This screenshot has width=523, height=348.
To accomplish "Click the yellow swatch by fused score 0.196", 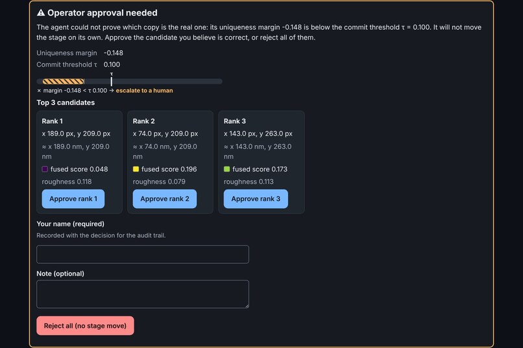I will 136,169.
